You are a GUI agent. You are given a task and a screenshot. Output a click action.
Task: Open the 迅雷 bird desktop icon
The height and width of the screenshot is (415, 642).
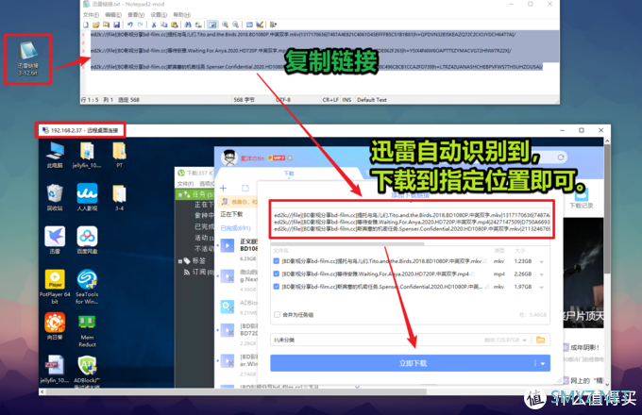pyautogui.click(x=55, y=241)
